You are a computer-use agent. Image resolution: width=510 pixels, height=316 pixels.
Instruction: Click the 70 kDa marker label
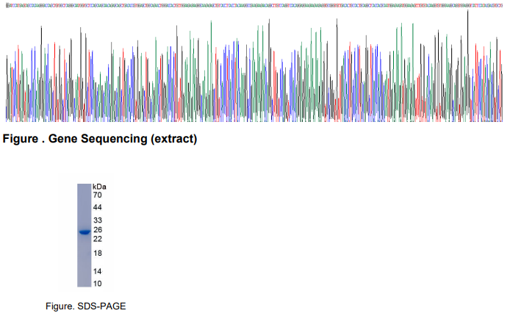[97, 195]
